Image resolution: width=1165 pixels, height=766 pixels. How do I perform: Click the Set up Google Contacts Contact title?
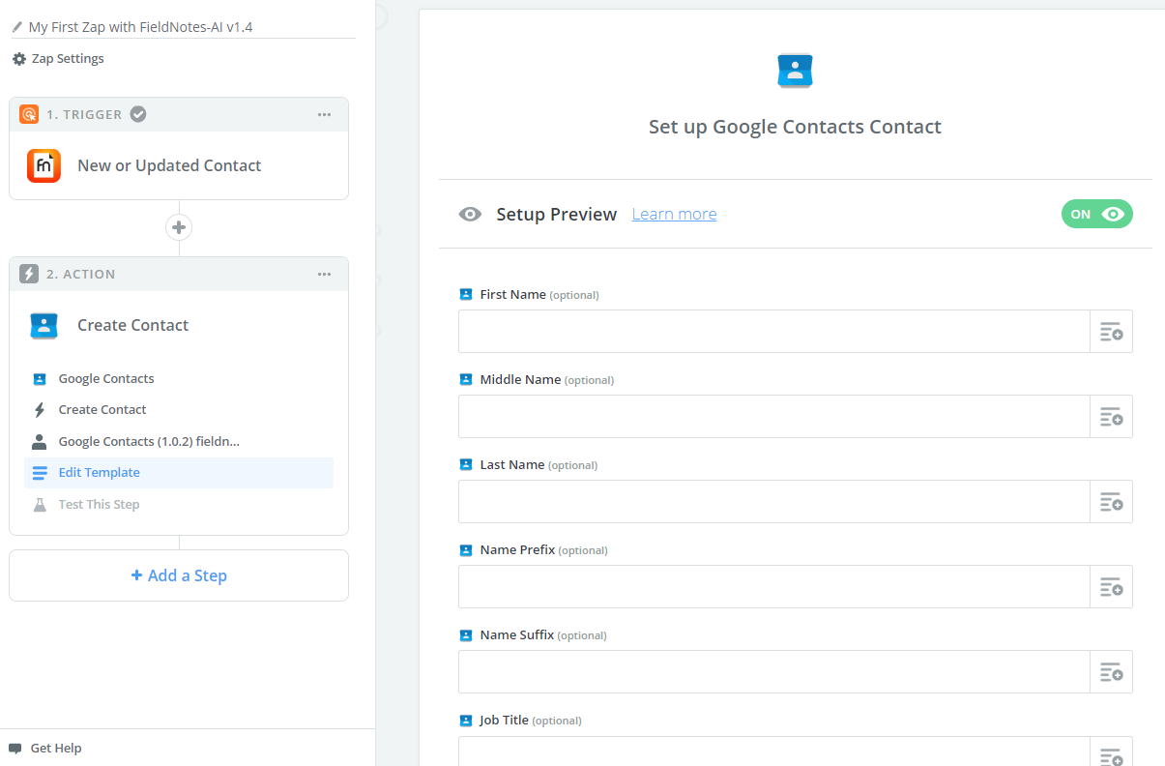pyautogui.click(x=795, y=127)
